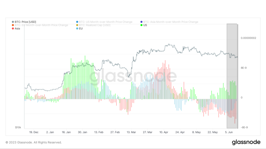This screenshot has width=266, height=149.
Task: Click the Realized Cap legend dot
Action: (77, 25)
